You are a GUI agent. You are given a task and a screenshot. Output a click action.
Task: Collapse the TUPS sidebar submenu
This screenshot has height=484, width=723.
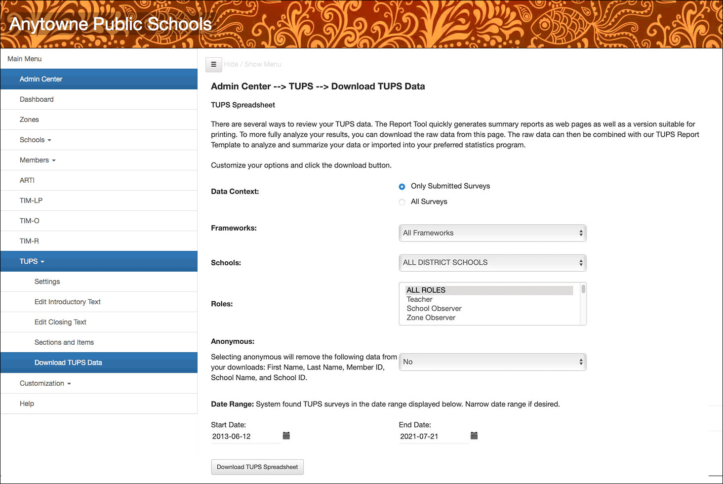(99, 261)
